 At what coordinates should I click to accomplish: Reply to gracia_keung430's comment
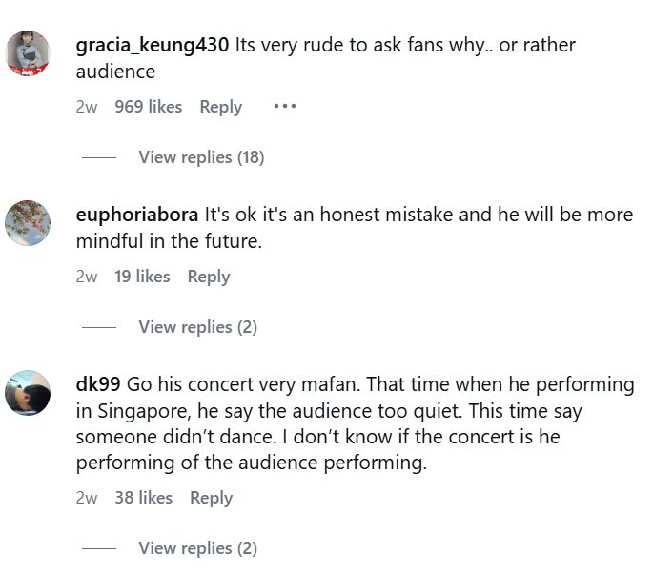(220, 107)
